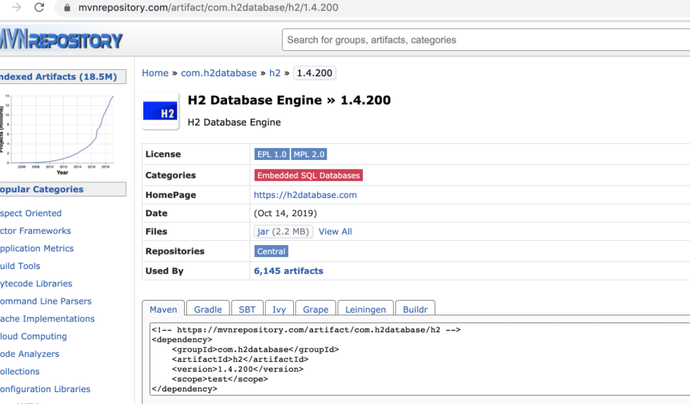The height and width of the screenshot is (404, 690).
Task: Open Command Line Parsers category link
Action: pyautogui.click(x=46, y=301)
